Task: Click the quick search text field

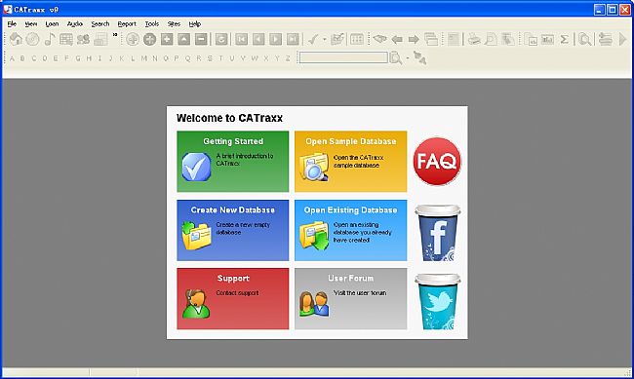Action: [343, 57]
